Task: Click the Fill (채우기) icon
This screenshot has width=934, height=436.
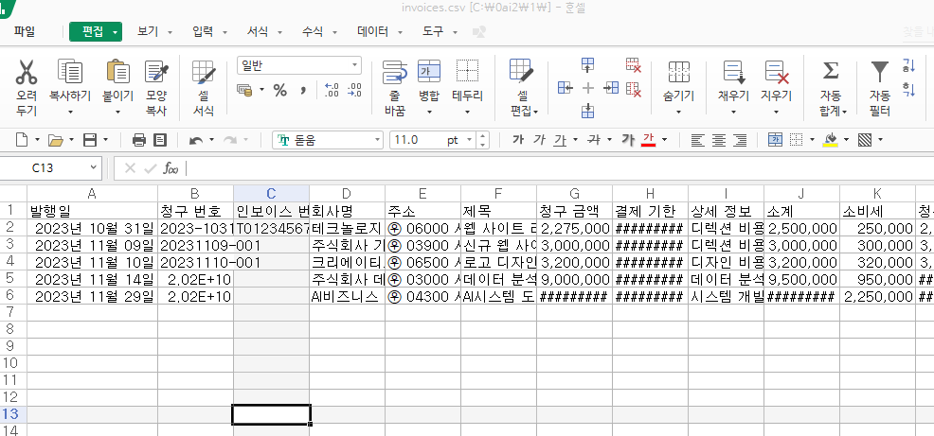Action: coord(734,71)
